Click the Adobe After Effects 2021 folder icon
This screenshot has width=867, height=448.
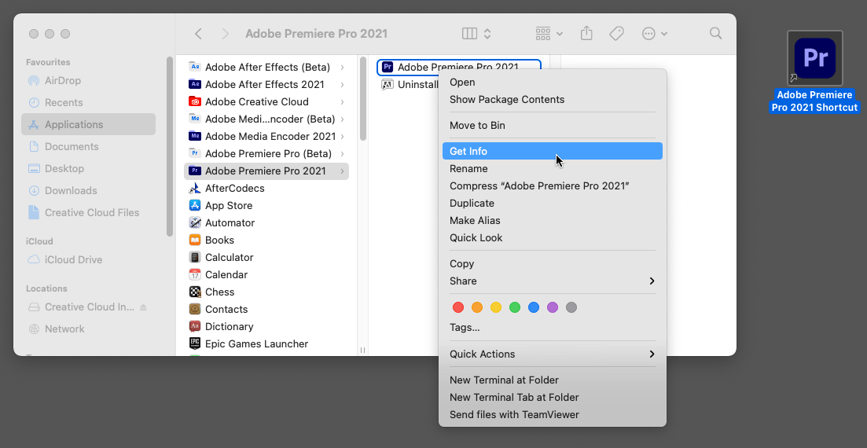pos(195,84)
